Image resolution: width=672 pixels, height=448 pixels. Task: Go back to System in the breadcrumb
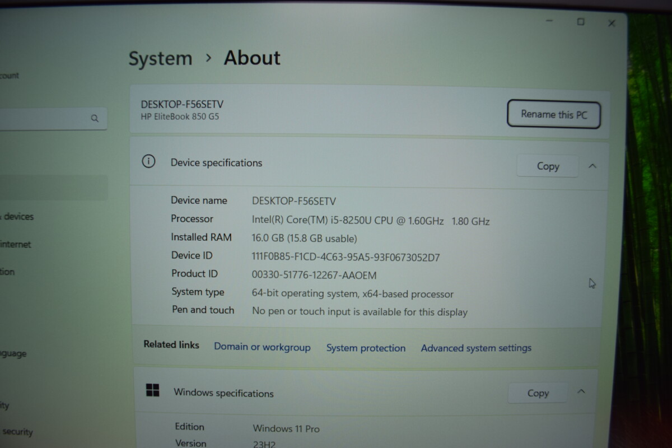[x=160, y=58]
